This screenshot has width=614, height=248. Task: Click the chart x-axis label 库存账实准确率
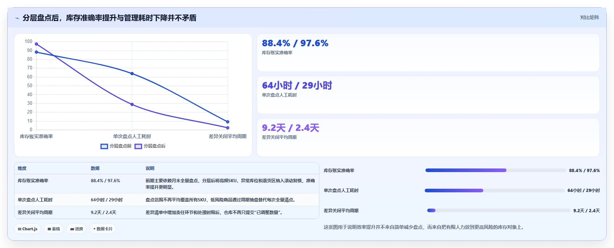[36, 137]
